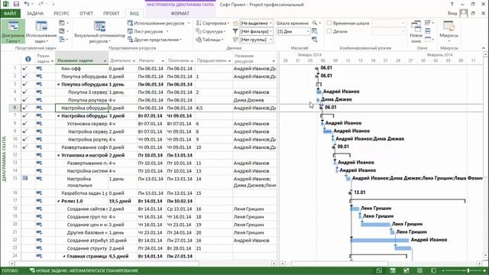The width and height of the screenshot is (489, 275).
Task: Redo the last undone action
Action: 41,5
